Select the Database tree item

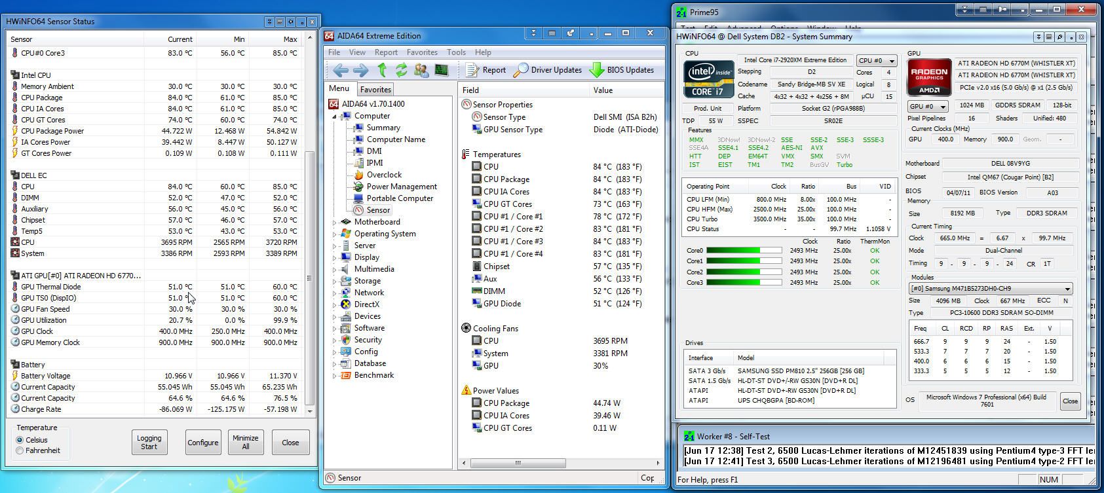pyautogui.click(x=370, y=363)
